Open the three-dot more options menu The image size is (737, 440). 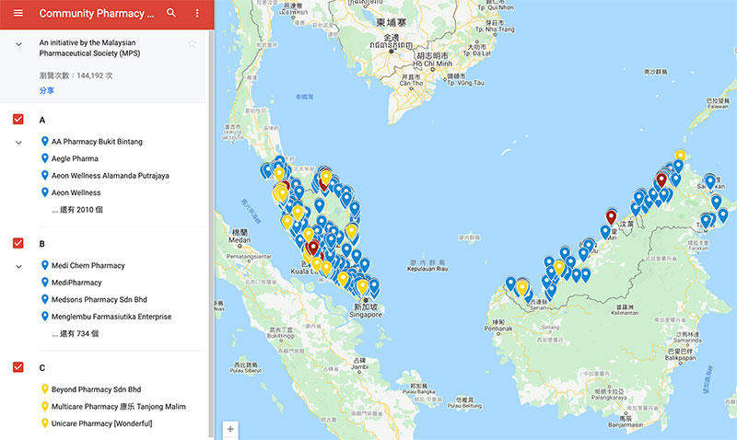[x=197, y=13]
